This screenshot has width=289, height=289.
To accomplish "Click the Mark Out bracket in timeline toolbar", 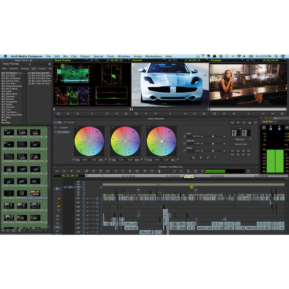I will coord(122,171).
